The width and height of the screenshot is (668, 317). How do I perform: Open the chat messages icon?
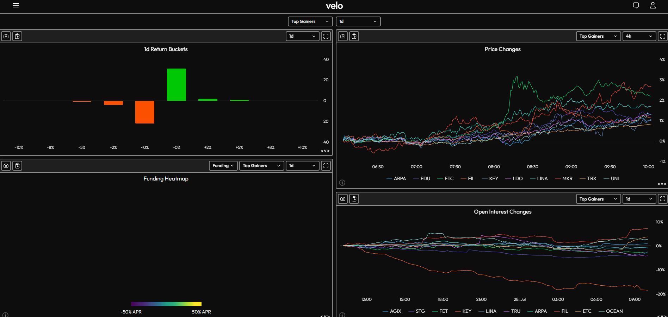[x=636, y=5]
